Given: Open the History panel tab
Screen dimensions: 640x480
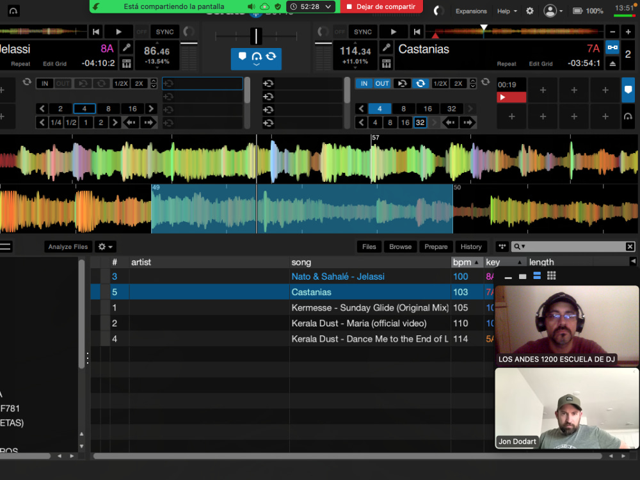Looking at the screenshot, I should (x=471, y=246).
